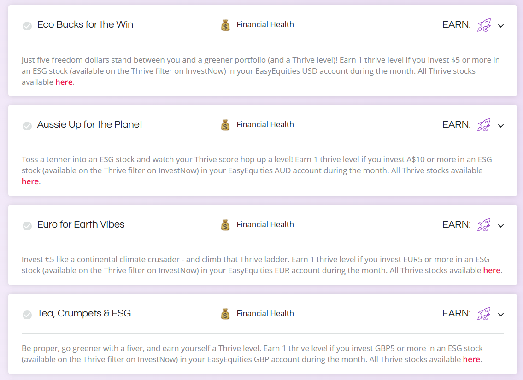This screenshot has height=380, width=523.
Task: Click money bag icon in Tea, Crumpets row
Action: pyautogui.click(x=225, y=314)
